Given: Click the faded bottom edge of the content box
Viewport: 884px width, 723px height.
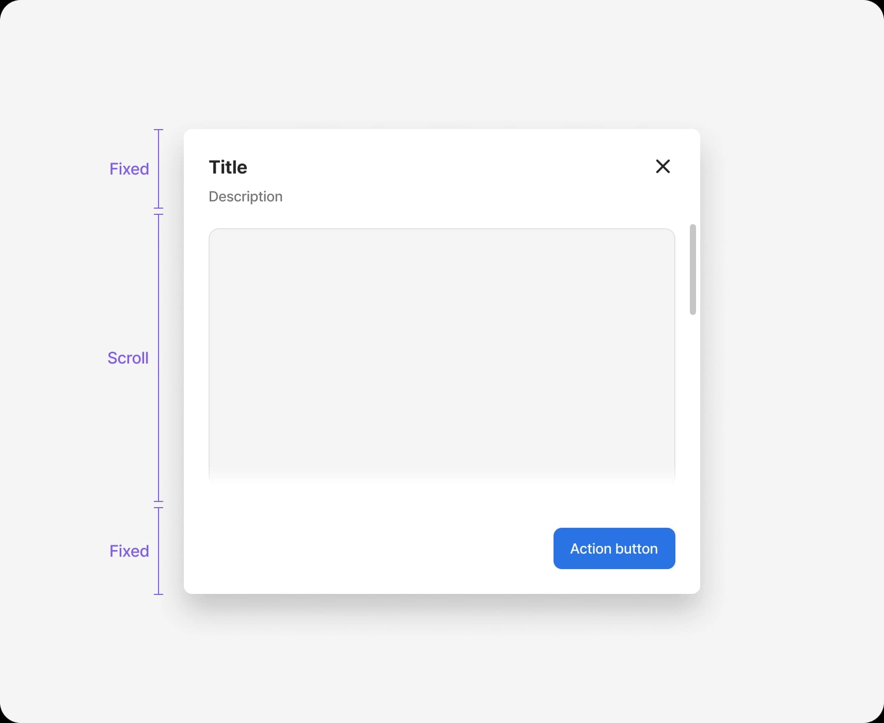Looking at the screenshot, I should pyautogui.click(x=441, y=478).
